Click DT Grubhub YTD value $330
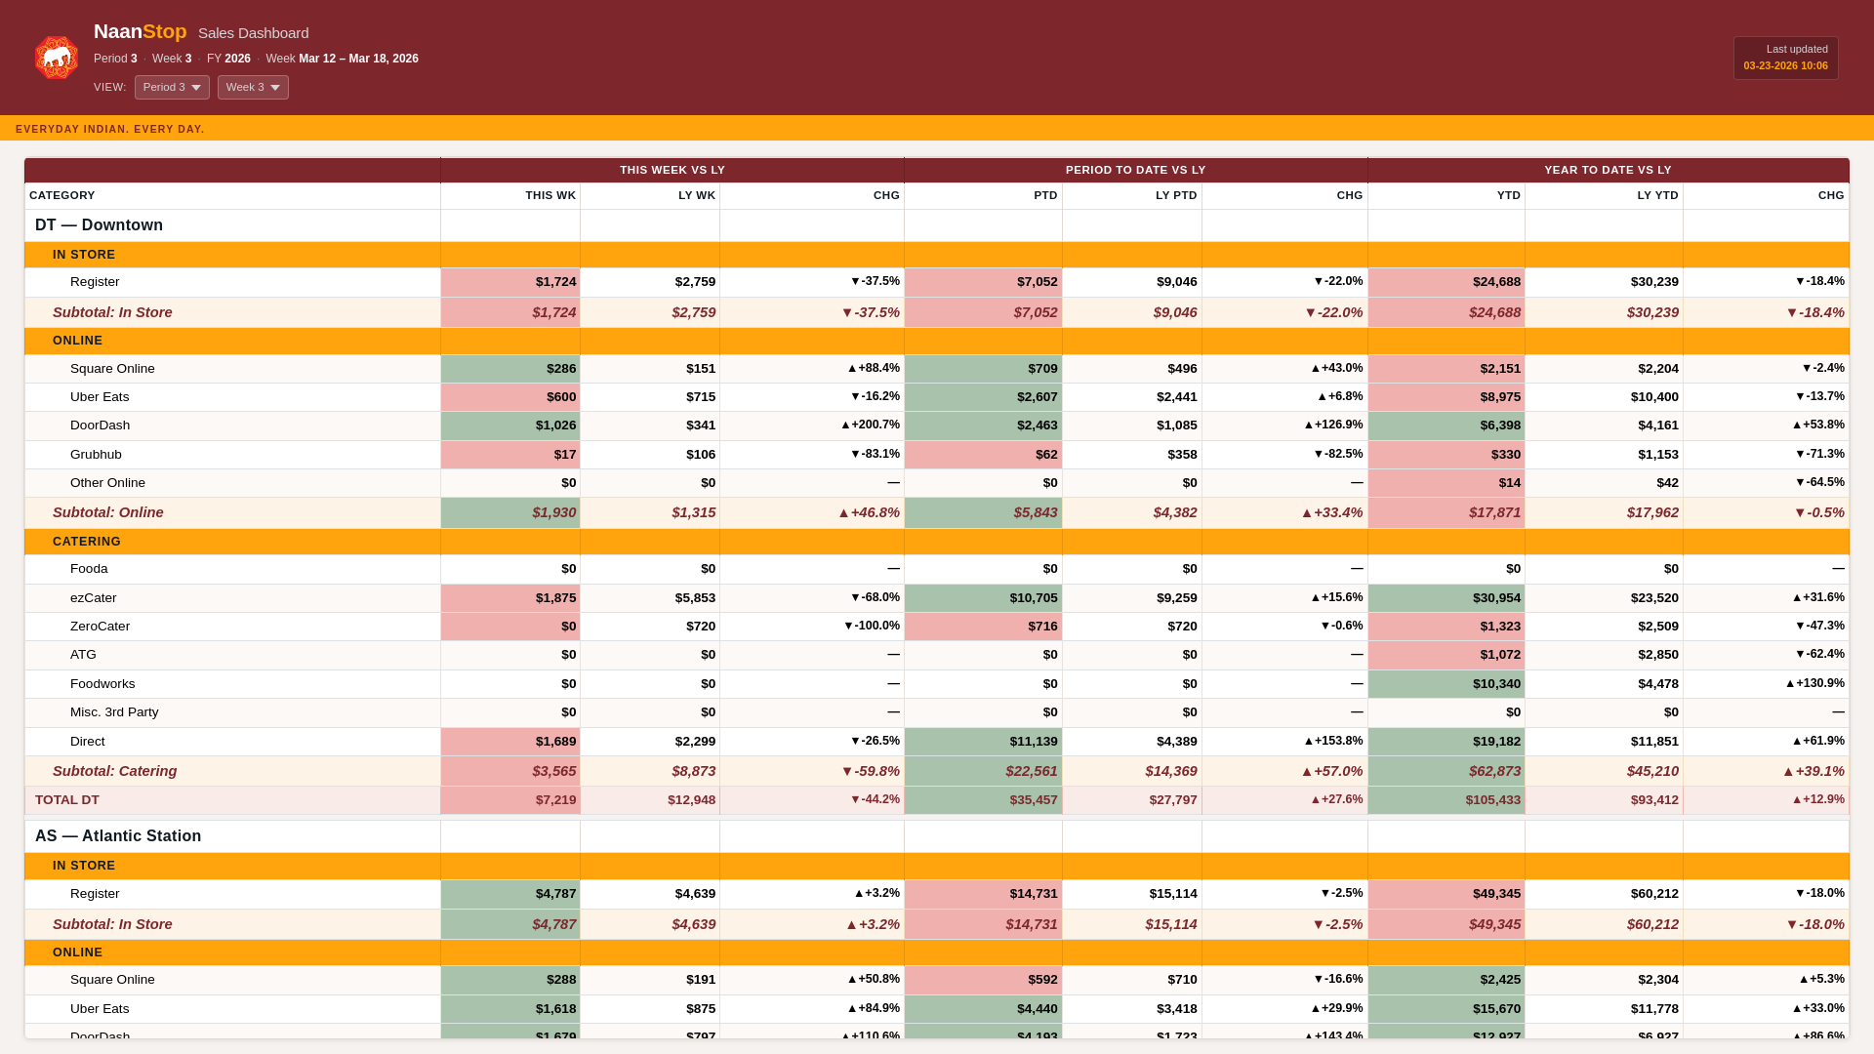Image resolution: width=1874 pixels, height=1054 pixels. point(1446,455)
